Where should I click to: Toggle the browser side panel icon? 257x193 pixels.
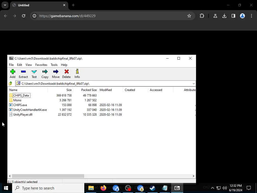[233, 16]
